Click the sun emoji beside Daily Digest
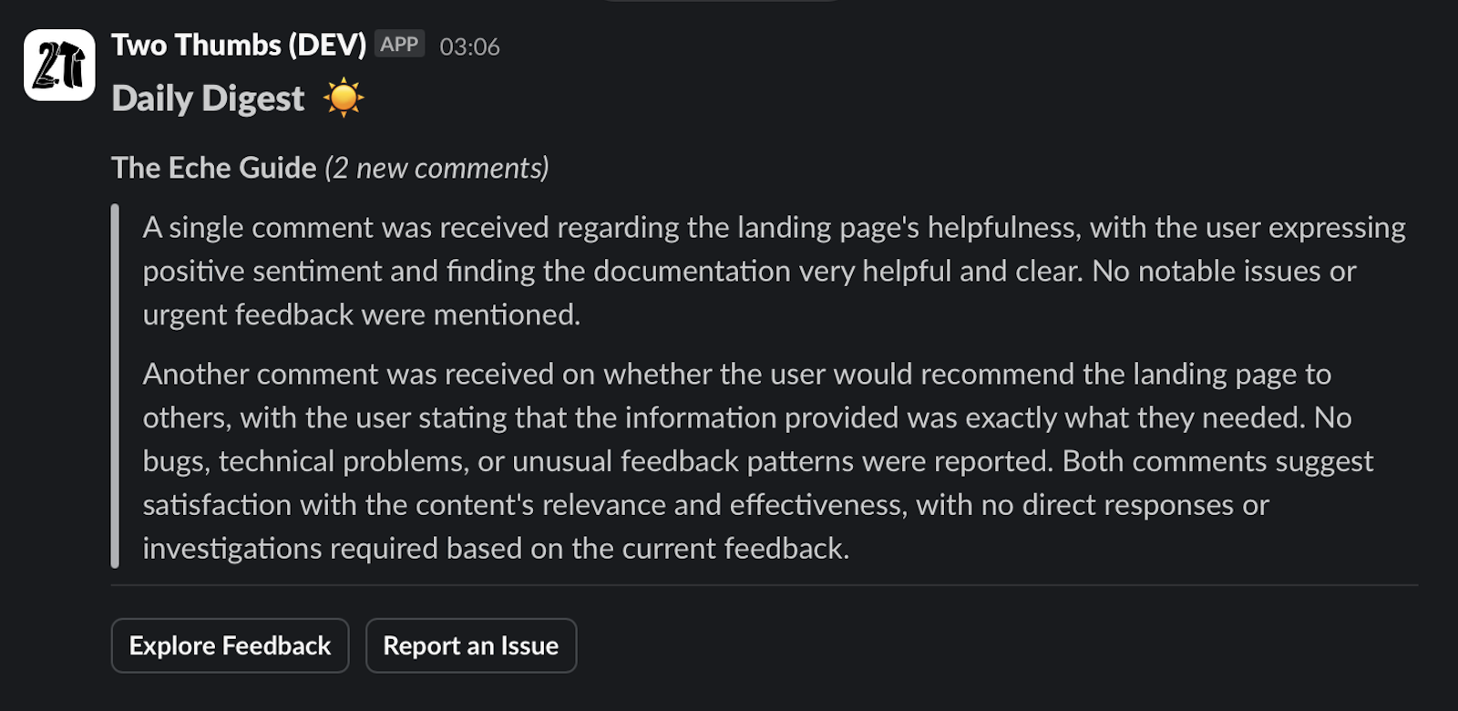Image resolution: width=1458 pixels, height=711 pixels. coord(344,98)
